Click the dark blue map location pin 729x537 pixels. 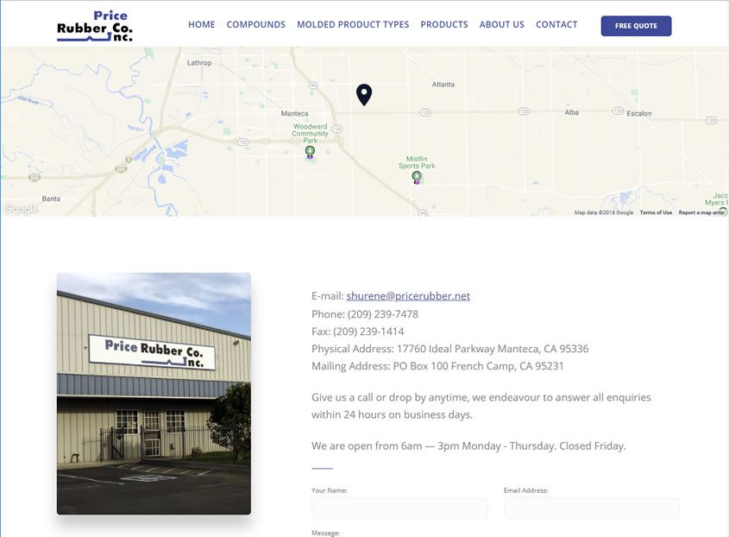364,94
